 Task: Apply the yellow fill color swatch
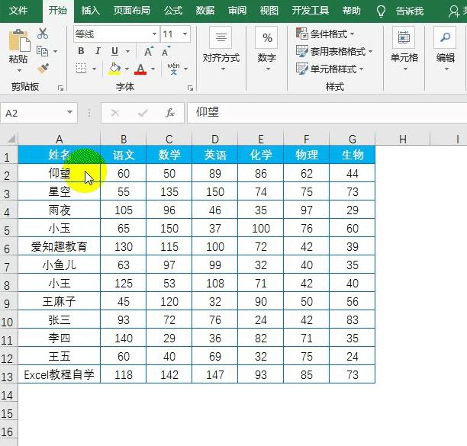[114, 69]
